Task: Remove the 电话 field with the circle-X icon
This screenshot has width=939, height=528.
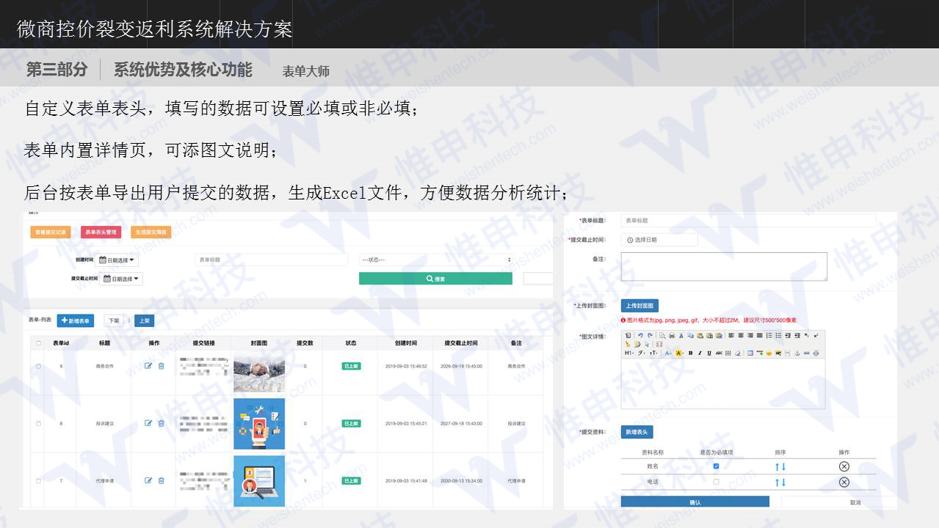Action: pyautogui.click(x=844, y=482)
